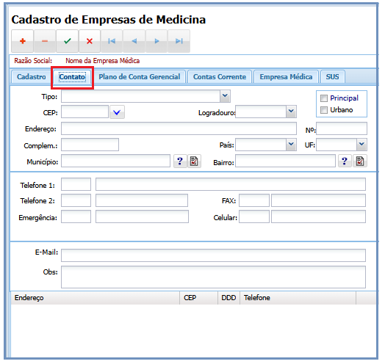
Task: Click the E-Mail input field
Action: [x=213, y=255]
